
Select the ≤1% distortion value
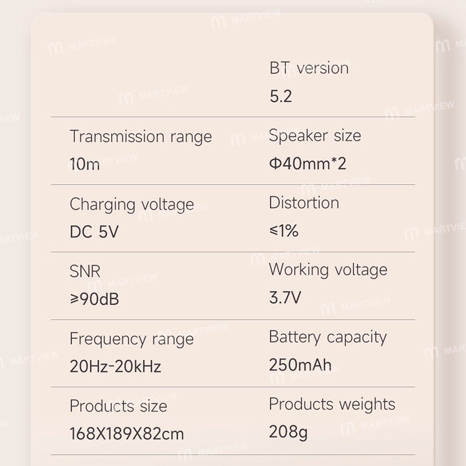(x=284, y=231)
